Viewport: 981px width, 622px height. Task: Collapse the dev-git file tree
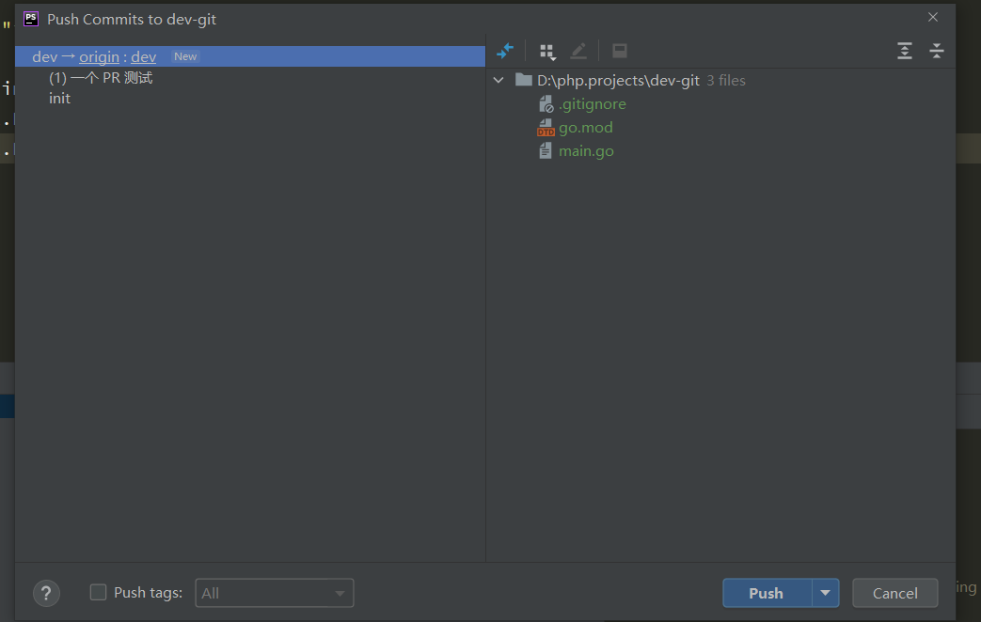(498, 80)
